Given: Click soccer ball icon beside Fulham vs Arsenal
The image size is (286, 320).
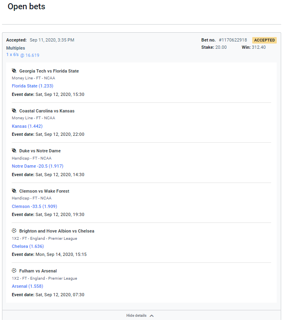Looking at the screenshot, I should click(14, 271).
